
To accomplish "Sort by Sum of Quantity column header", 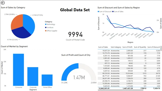I will 140,47.
